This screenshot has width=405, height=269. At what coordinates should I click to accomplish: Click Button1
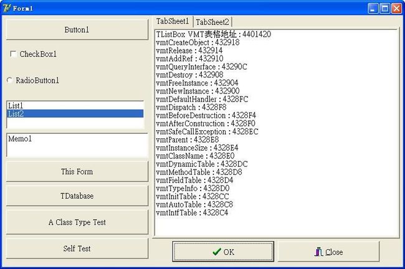tap(77, 30)
